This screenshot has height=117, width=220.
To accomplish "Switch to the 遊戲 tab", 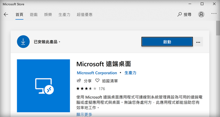I will 34,15.
